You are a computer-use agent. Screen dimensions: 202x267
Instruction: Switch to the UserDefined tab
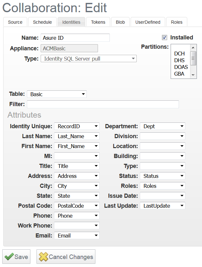pyautogui.click(x=148, y=22)
